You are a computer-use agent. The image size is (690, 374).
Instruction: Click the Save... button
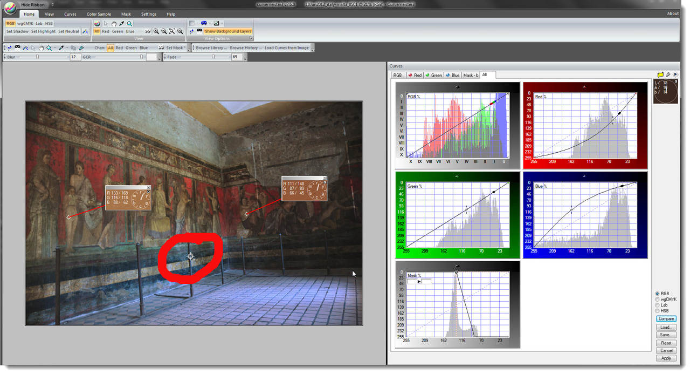(666, 335)
